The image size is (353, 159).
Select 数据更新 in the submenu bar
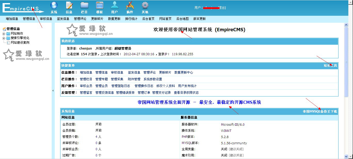(114, 19)
